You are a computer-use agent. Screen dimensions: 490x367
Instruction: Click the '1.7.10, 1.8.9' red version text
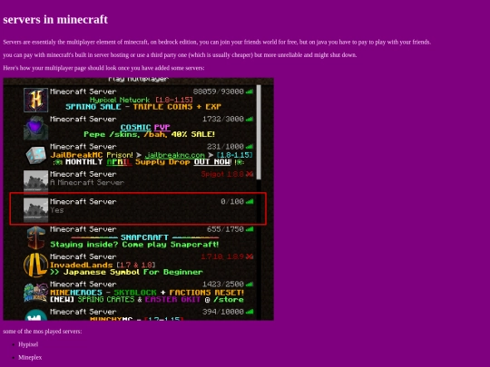pyautogui.click(x=222, y=256)
